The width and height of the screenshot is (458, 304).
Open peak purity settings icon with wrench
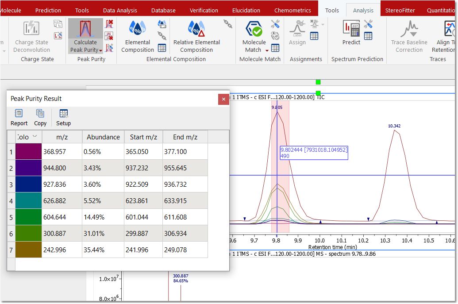pyautogui.click(x=109, y=48)
